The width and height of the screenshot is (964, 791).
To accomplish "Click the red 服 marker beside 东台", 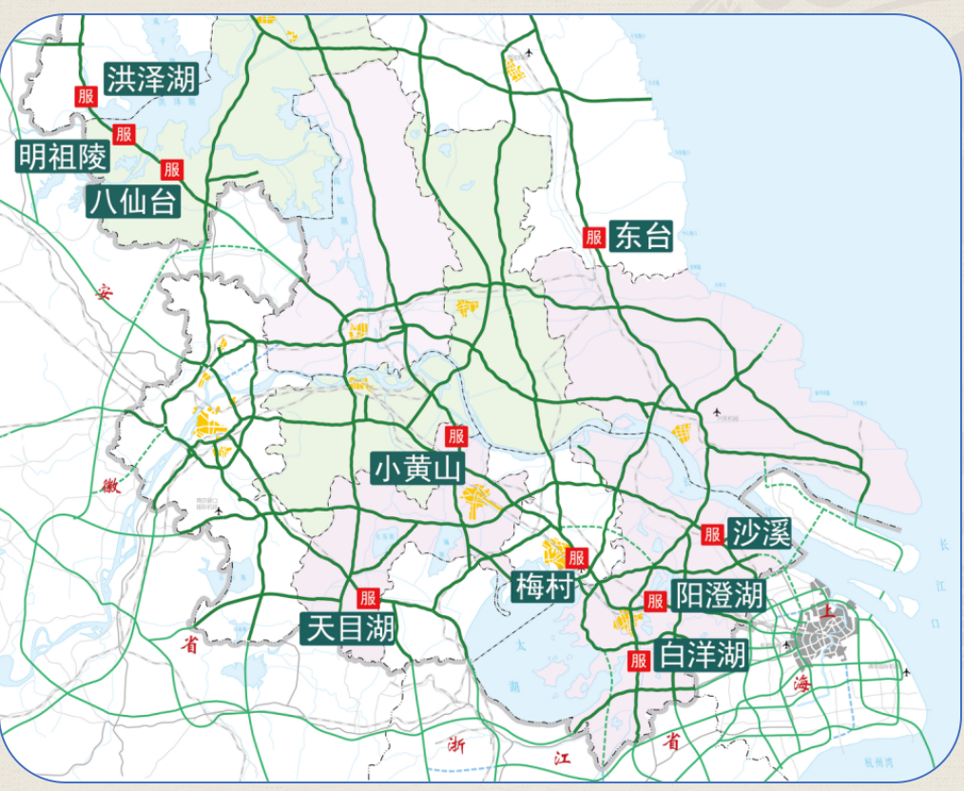I will coord(594,238).
